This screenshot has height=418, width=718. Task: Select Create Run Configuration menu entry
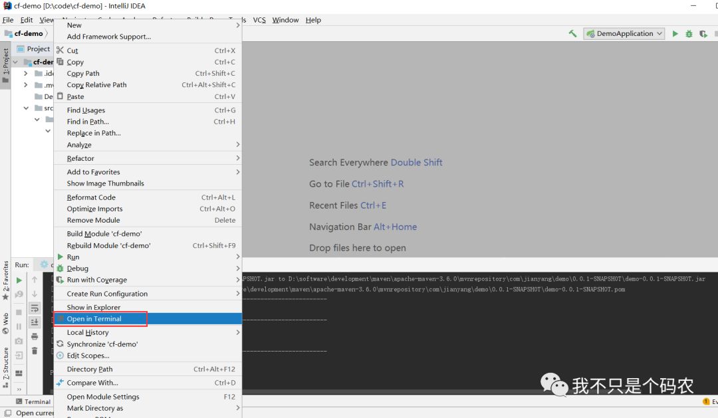[148, 294]
